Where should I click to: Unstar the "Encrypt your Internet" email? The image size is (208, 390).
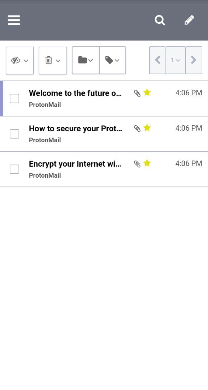[x=147, y=163]
